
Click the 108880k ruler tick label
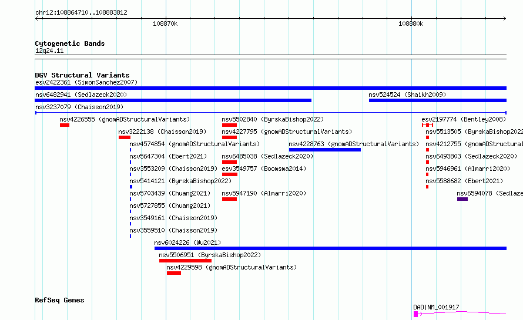pyautogui.click(x=411, y=23)
